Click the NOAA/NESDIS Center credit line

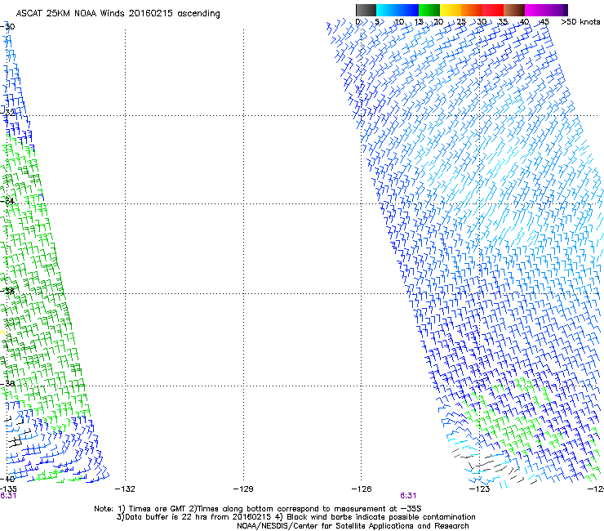[353, 526]
